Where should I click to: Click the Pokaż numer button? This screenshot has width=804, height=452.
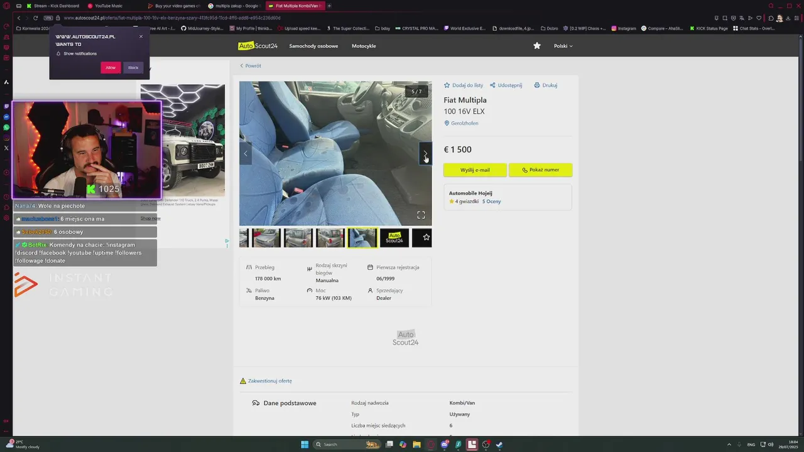point(540,170)
